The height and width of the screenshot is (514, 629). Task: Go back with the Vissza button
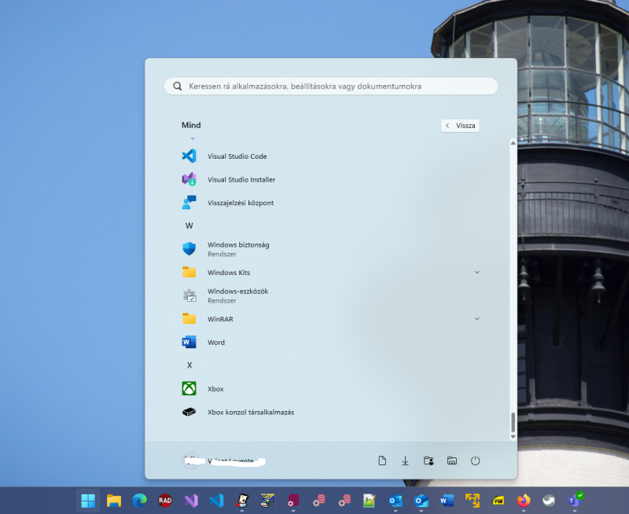(460, 126)
